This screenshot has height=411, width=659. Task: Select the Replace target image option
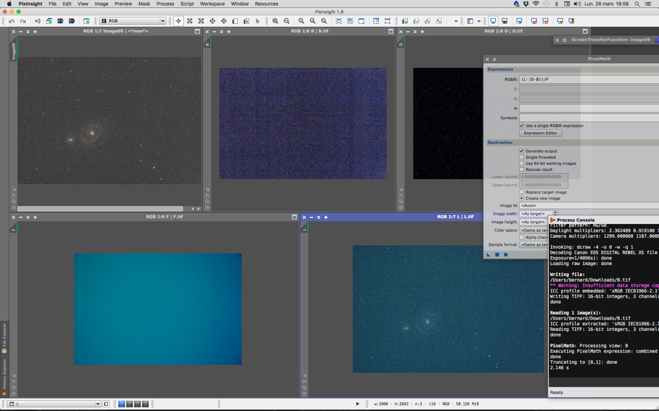522,192
